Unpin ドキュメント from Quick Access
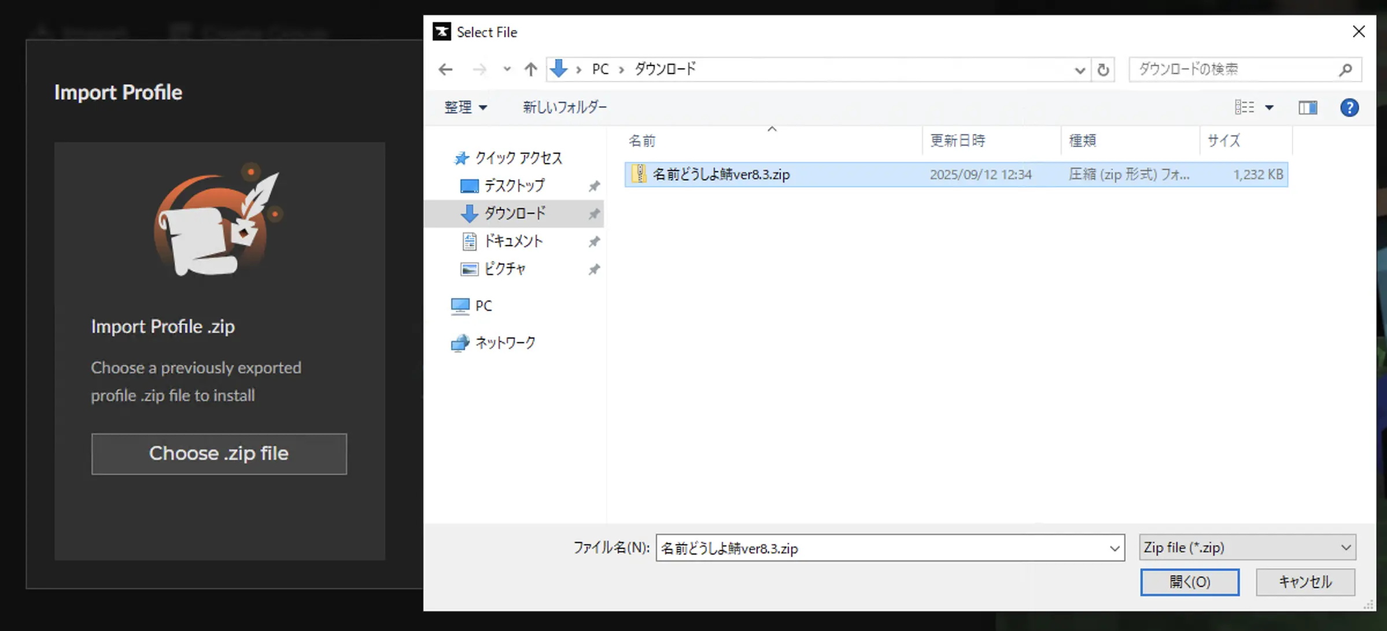1387x631 pixels. [x=595, y=242]
